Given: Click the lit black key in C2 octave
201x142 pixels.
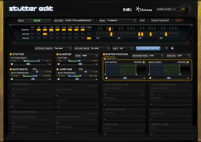Looking at the screenshot, I should [x=110, y=29].
